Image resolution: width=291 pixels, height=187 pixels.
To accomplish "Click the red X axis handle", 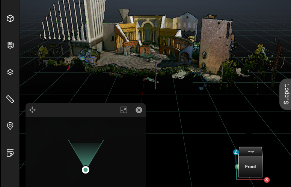I will click(x=267, y=180).
